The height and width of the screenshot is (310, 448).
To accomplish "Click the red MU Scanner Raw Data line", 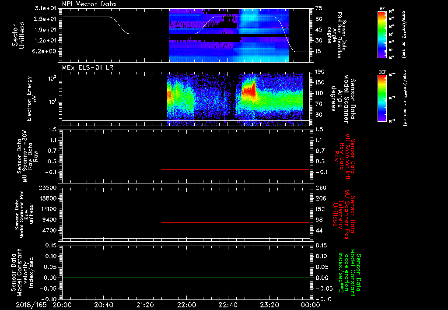I will pyautogui.click(x=235, y=169).
